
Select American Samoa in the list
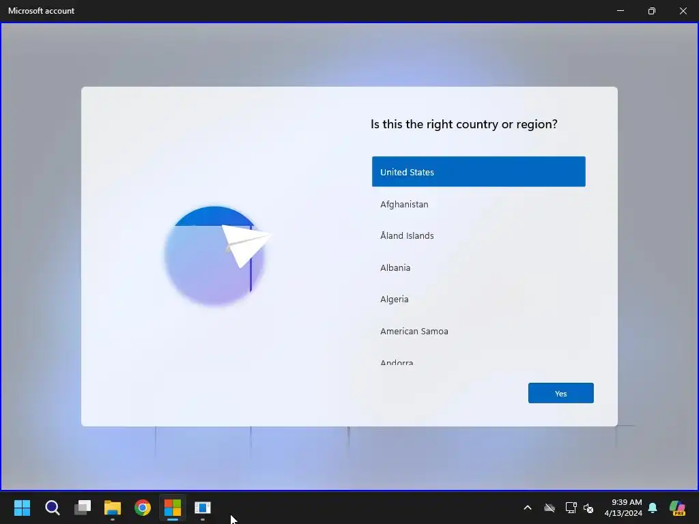click(x=479, y=331)
